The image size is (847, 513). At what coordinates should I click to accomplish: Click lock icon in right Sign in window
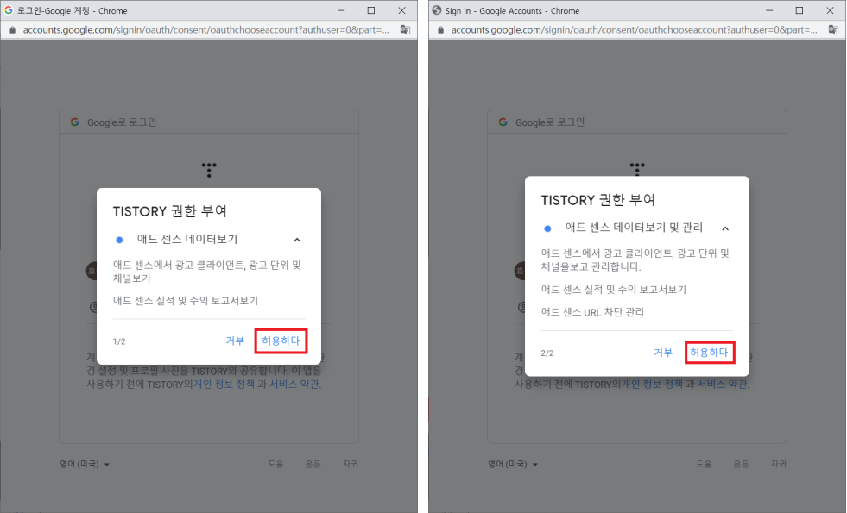click(x=441, y=30)
